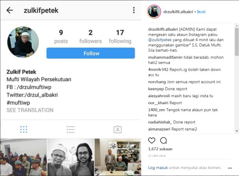Switch to the grid view tab
The height and width of the screenshot is (176, 239).
24,130
